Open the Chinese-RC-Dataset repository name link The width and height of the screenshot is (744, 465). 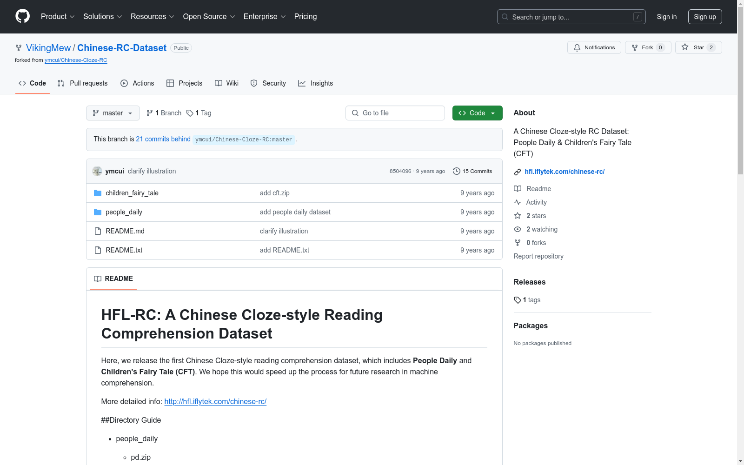pos(122,48)
